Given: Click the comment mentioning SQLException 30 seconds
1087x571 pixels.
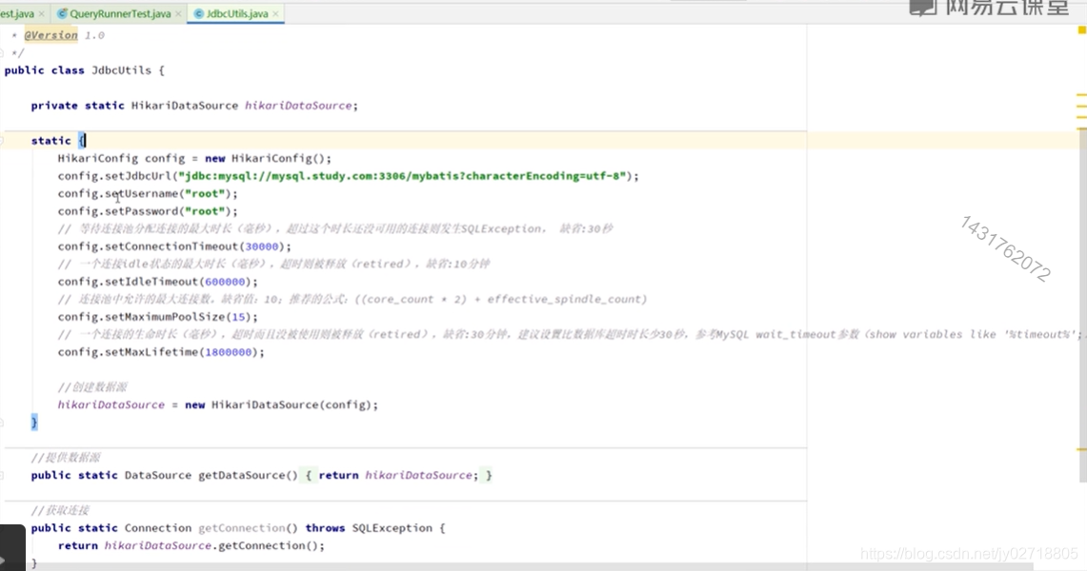Looking at the screenshot, I should [335, 229].
